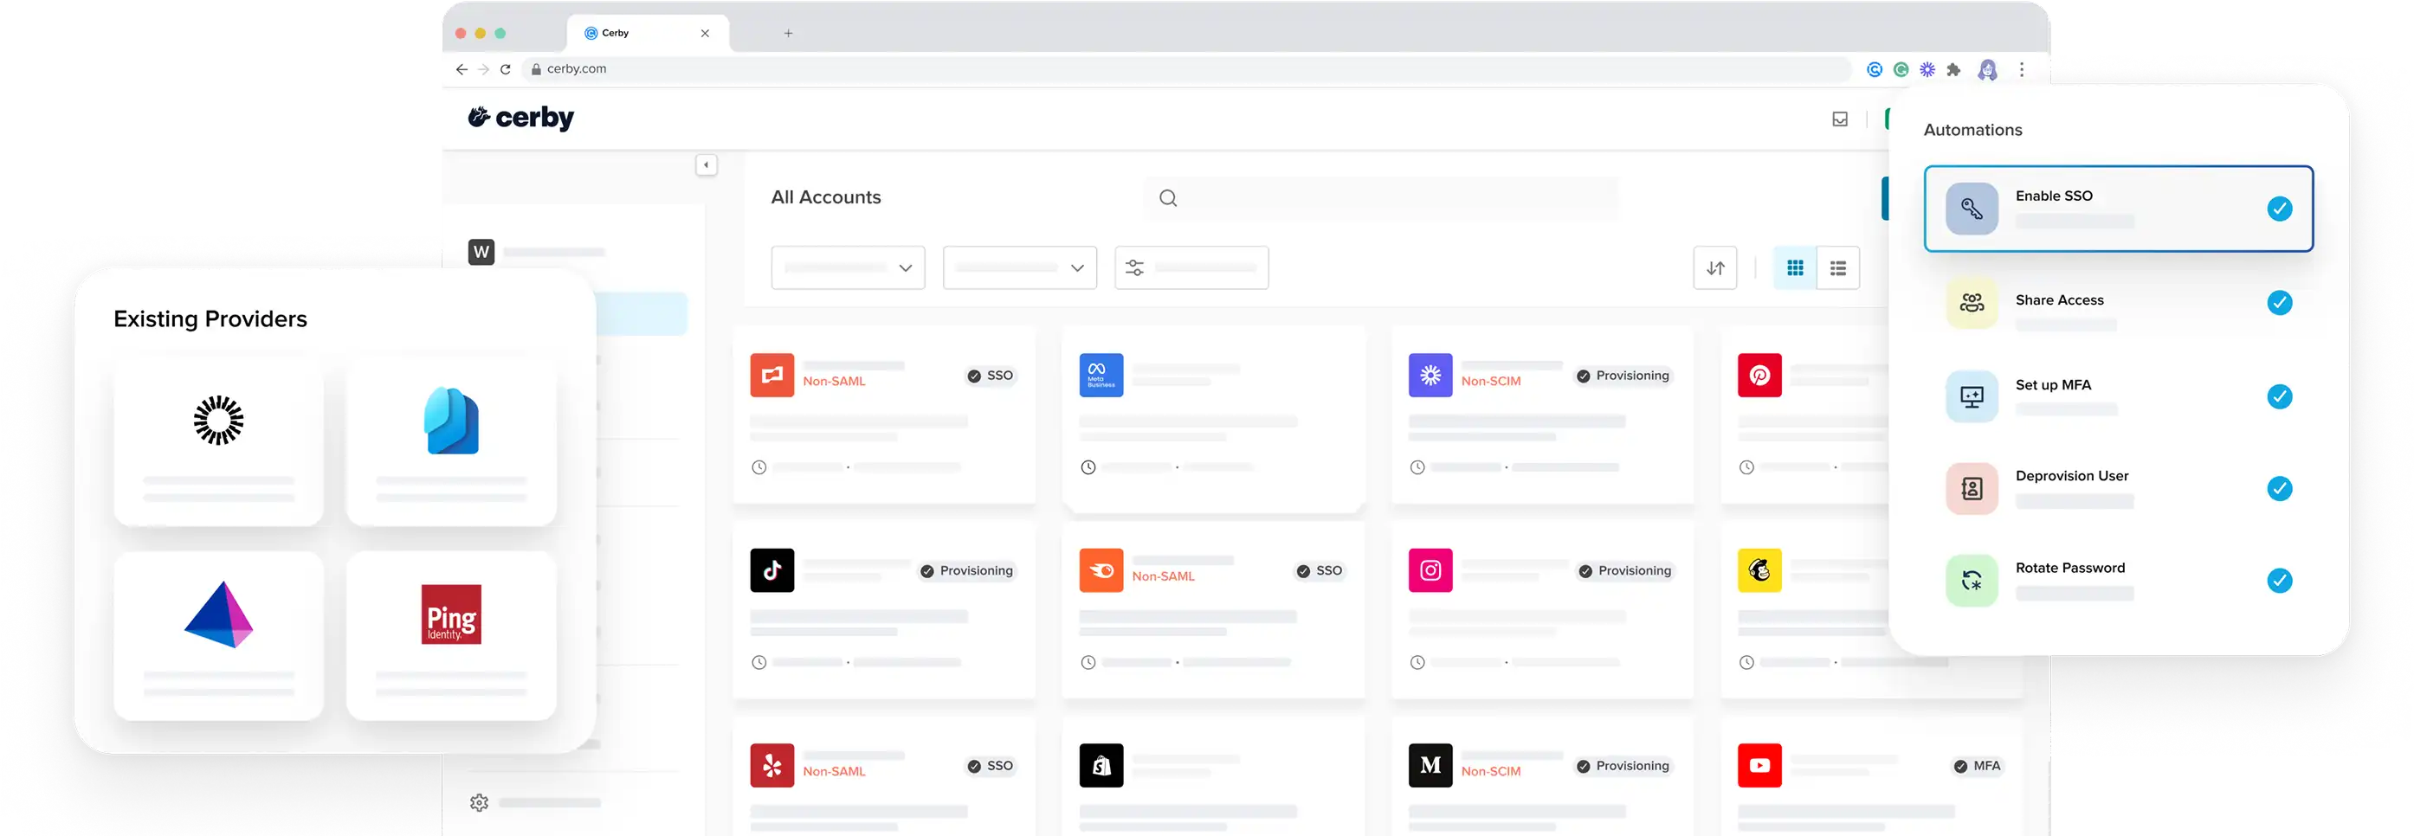2414x836 pixels.
Task: Click the W workspace icon in sidebar
Action: click(x=481, y=252)
